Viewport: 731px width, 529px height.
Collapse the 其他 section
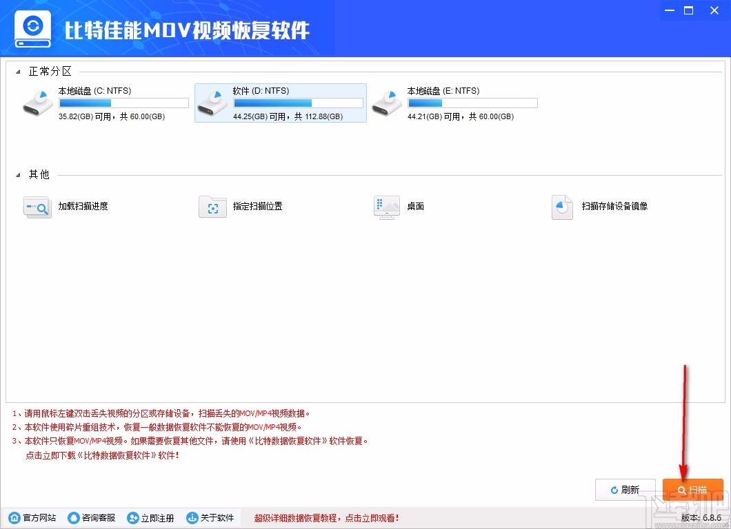pos(19,174)
